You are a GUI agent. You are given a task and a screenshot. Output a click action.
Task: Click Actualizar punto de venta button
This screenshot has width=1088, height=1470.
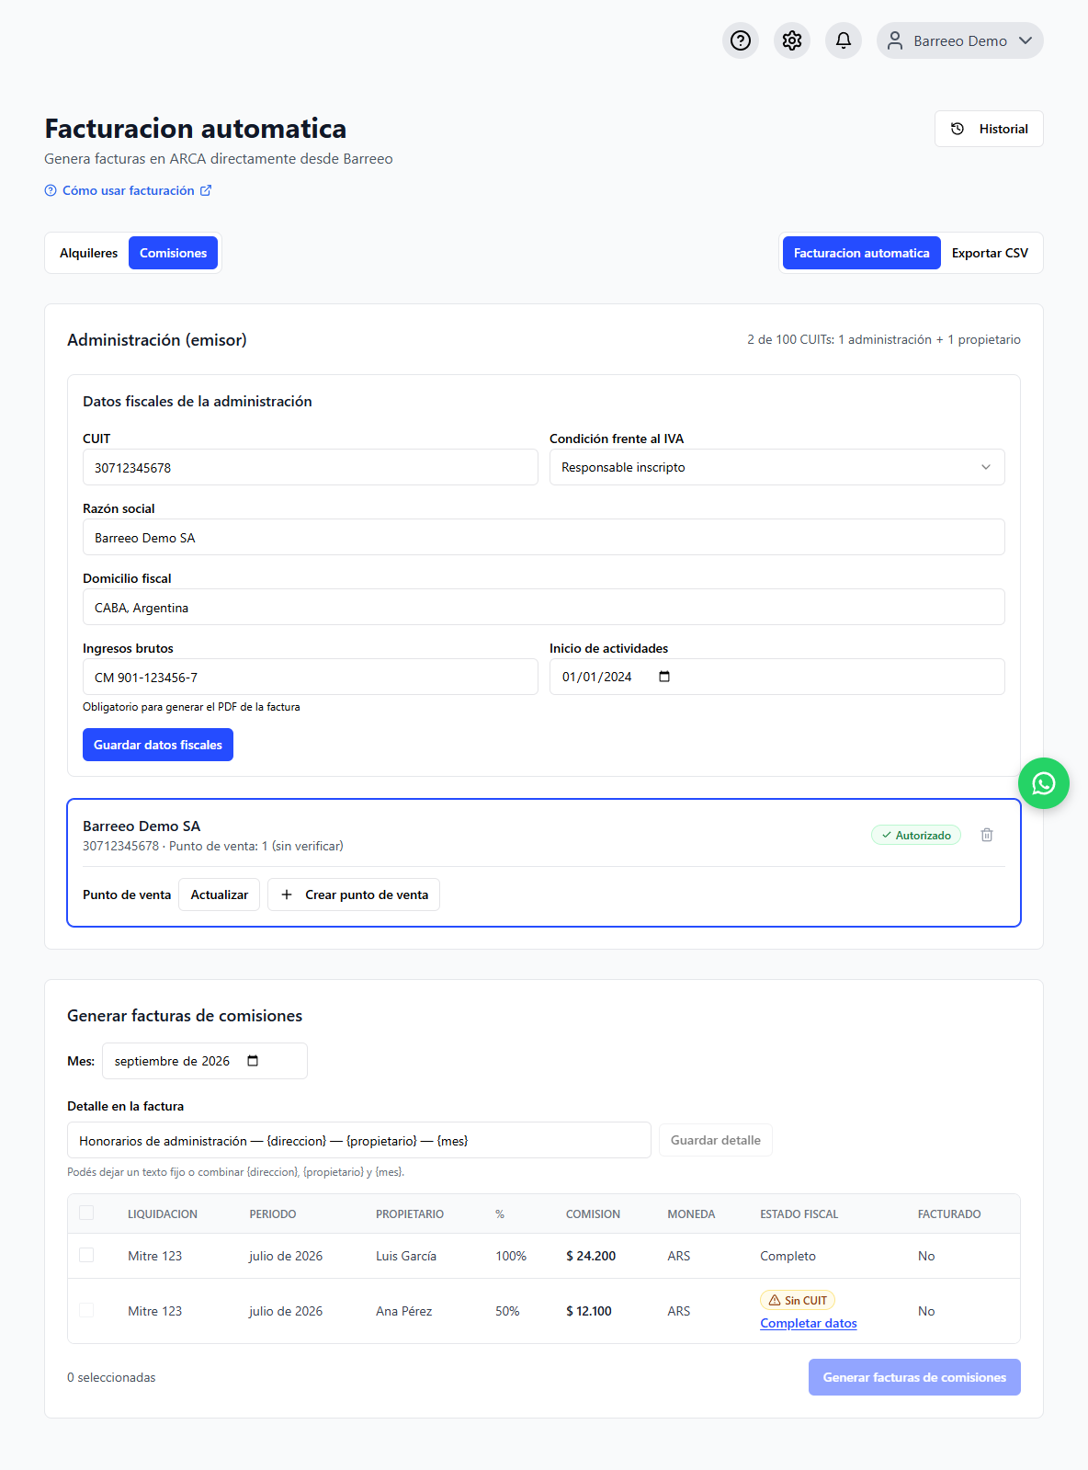pos(219,895)
